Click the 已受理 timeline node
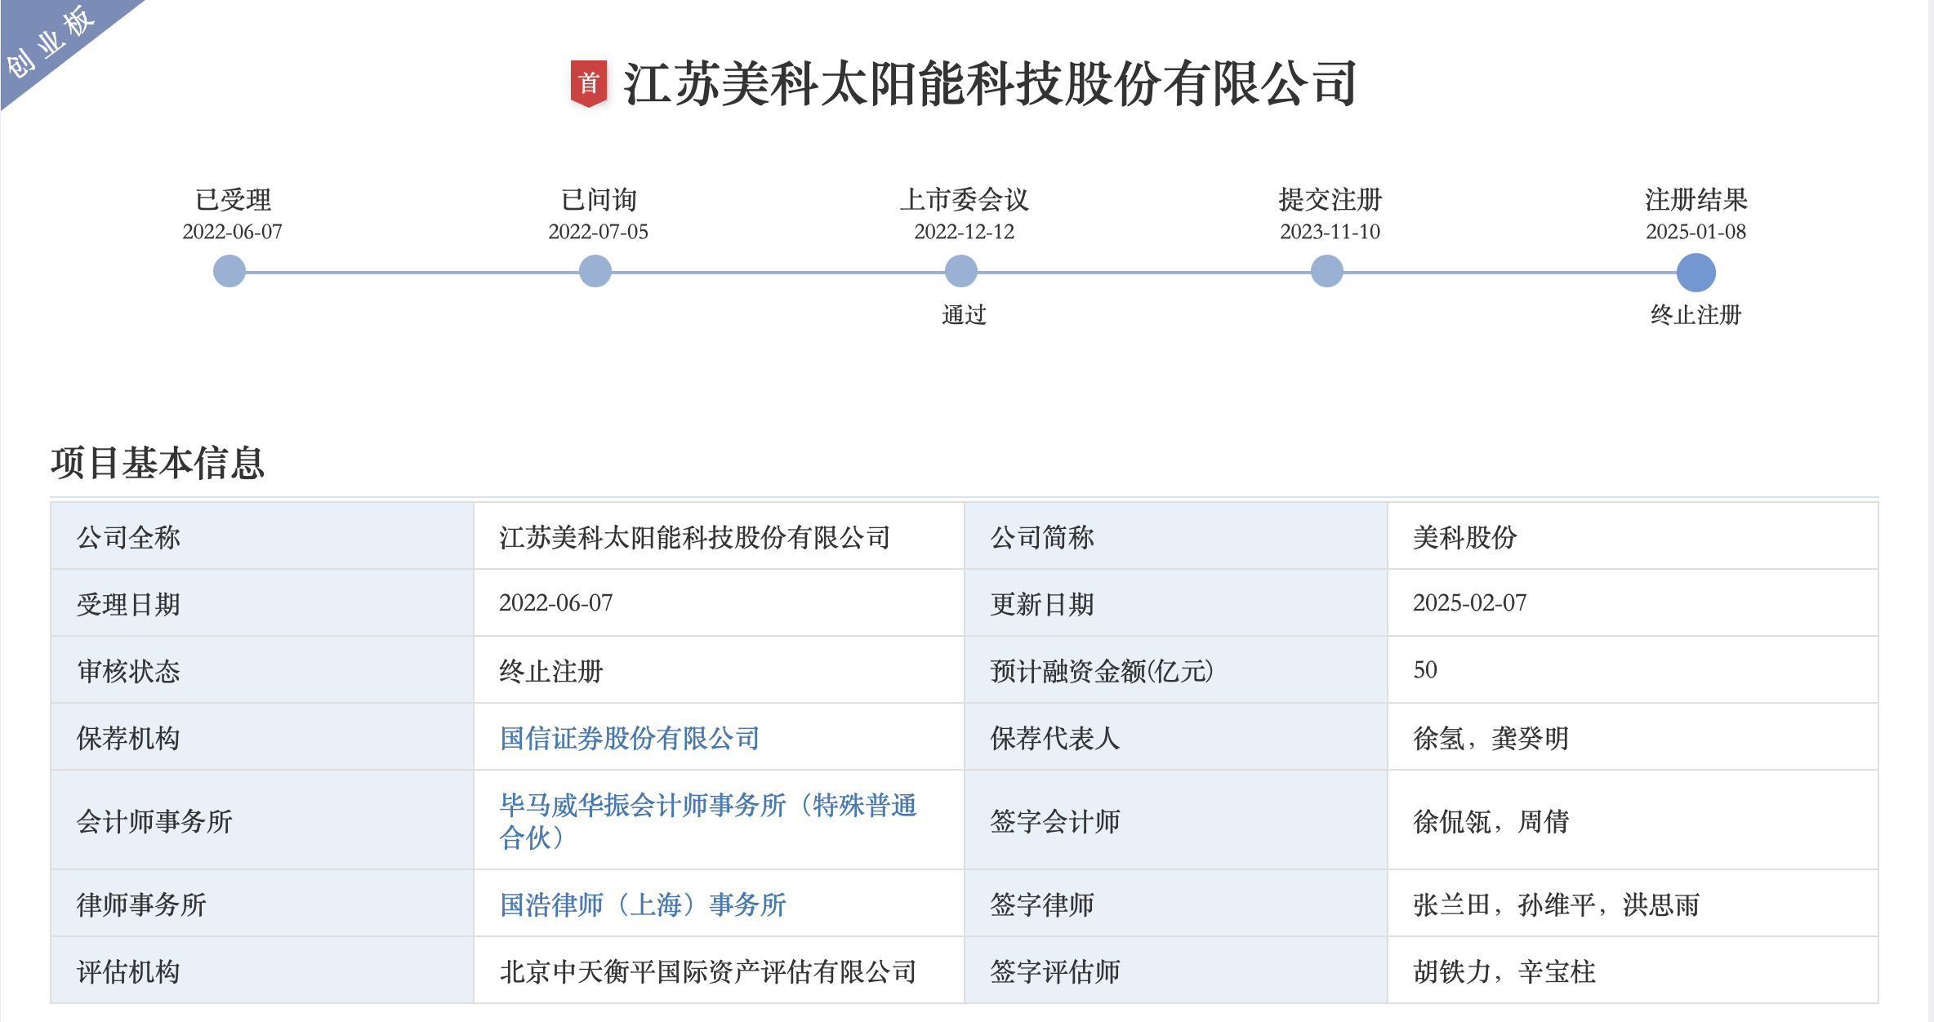 coord(229,271)
